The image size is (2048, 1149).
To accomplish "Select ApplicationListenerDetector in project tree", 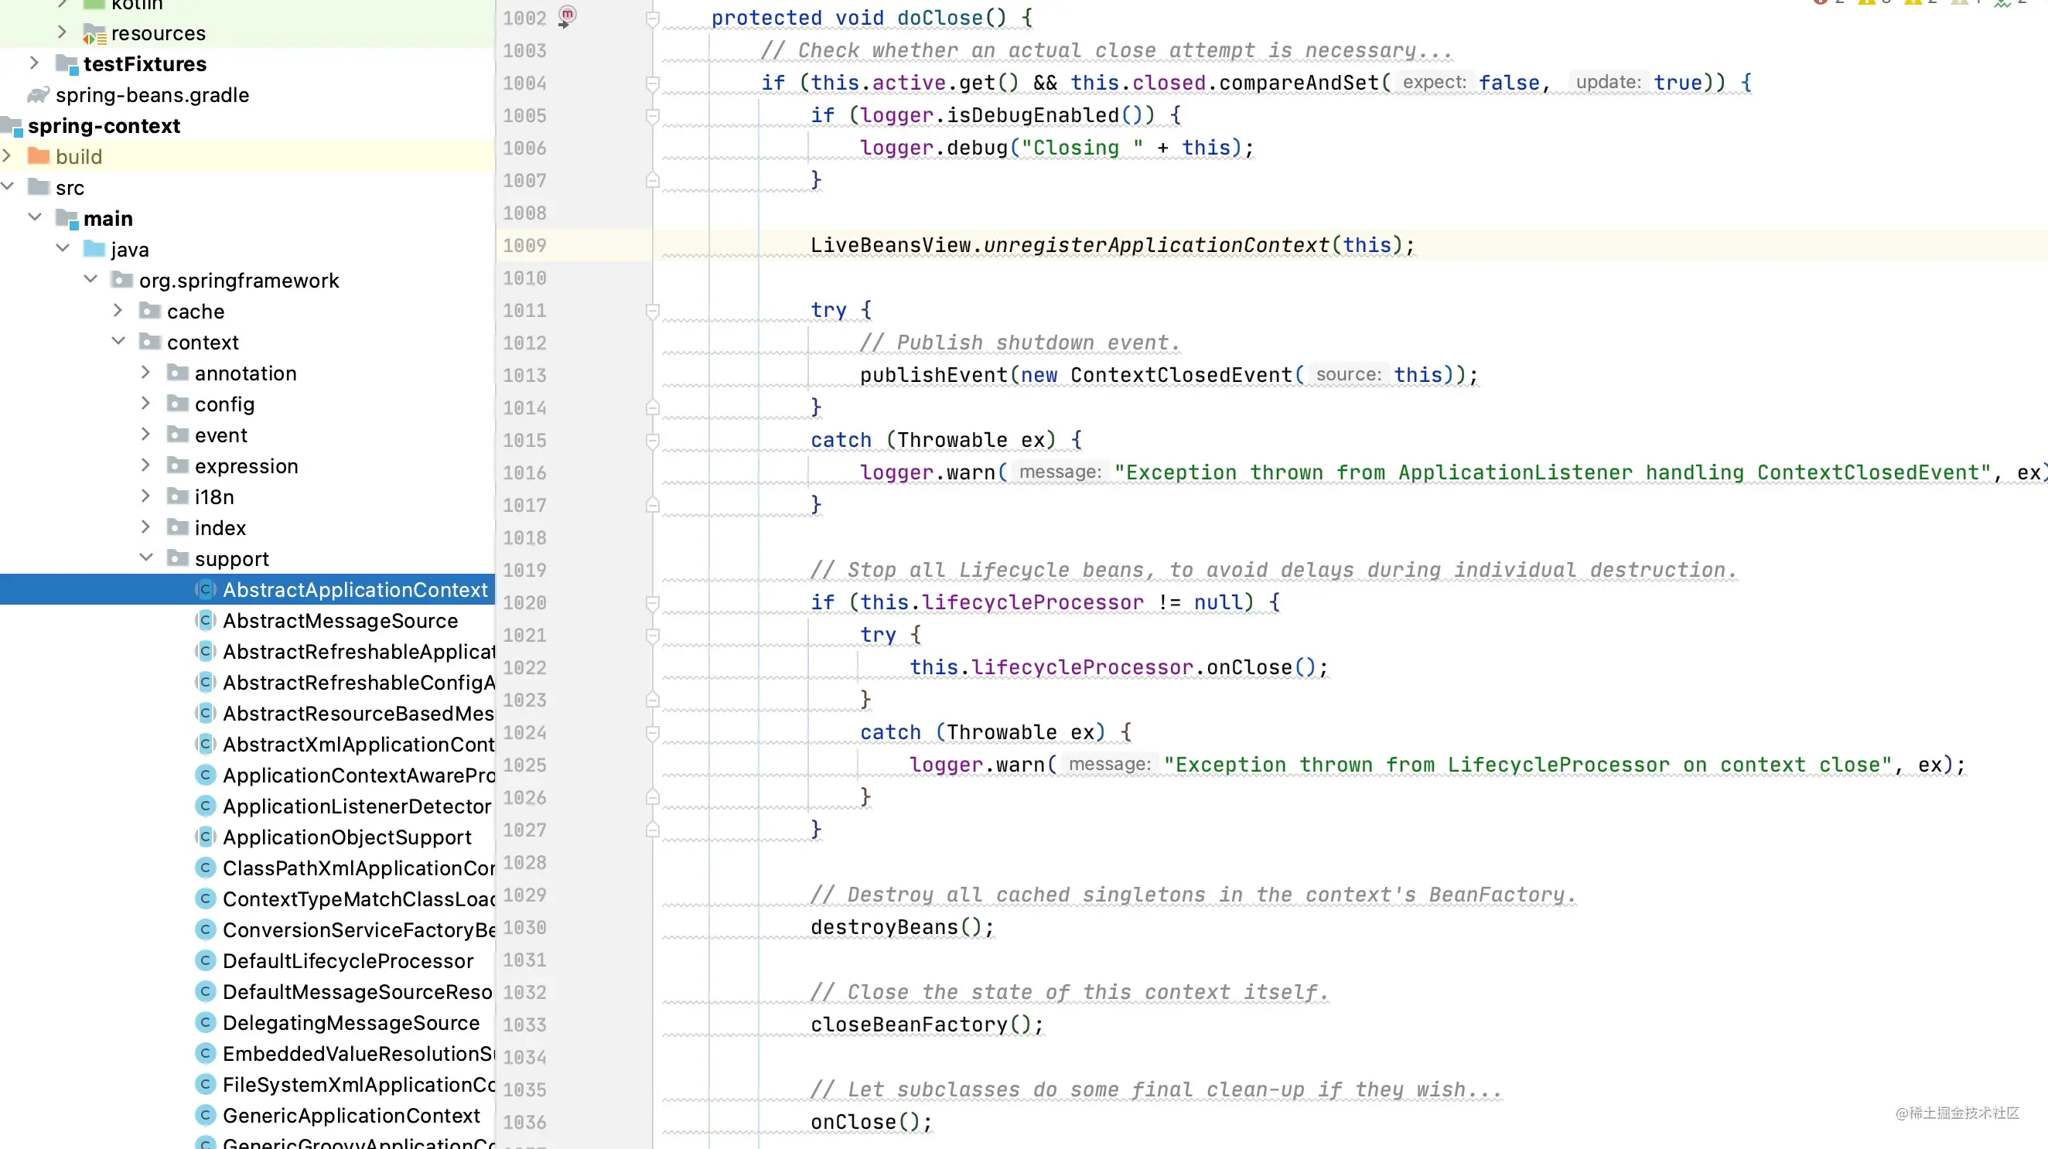I will click(357, 806).
